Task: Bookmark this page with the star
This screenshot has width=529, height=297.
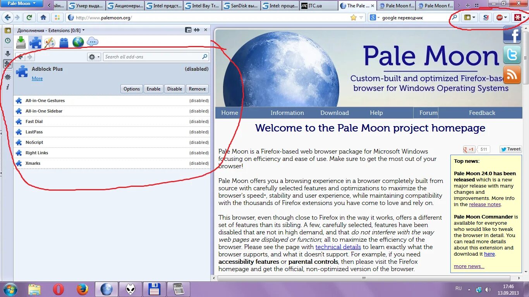Action: (353, 17)
